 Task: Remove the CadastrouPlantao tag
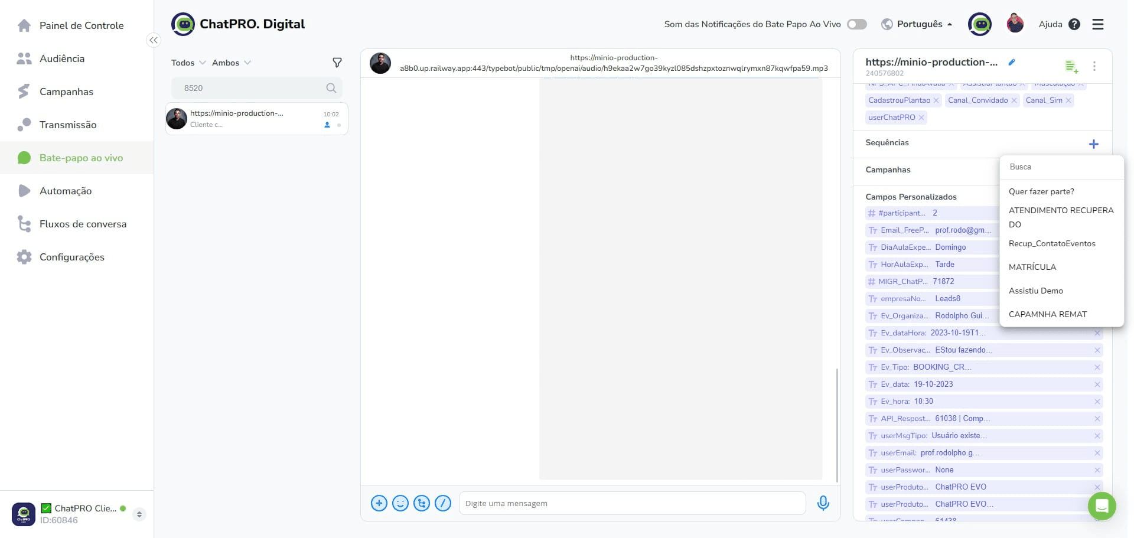click(x=936, y=100)
